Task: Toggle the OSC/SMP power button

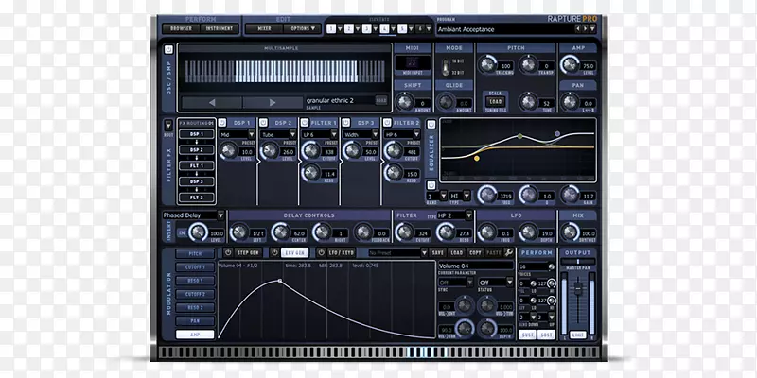Action: (169, 49)
